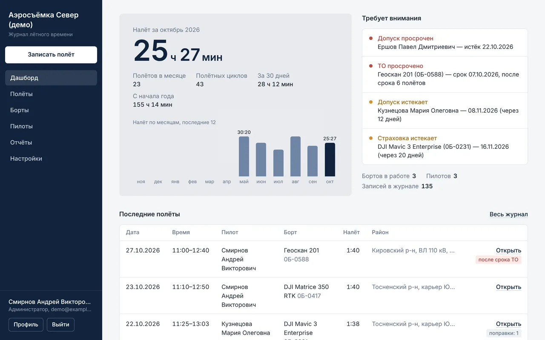Click the Аэросъёмка Север (демо) title
Screen dimensions: 545x340
click(x=43, y=20)
